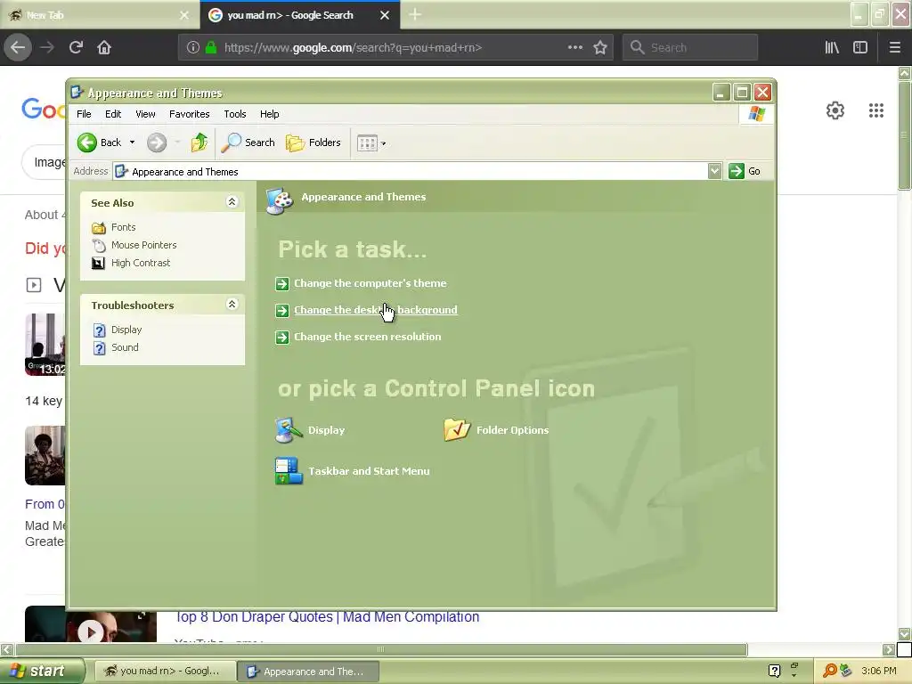Screen dimensions: 912x684
Task: Expand the Address bar dropdown
Action: point(715,171)
